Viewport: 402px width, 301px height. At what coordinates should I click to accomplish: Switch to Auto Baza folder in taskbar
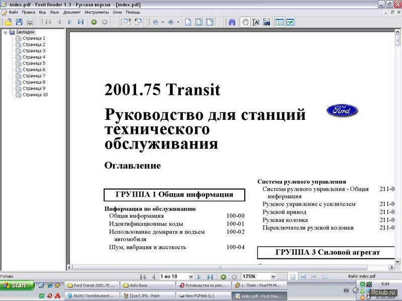148,285
